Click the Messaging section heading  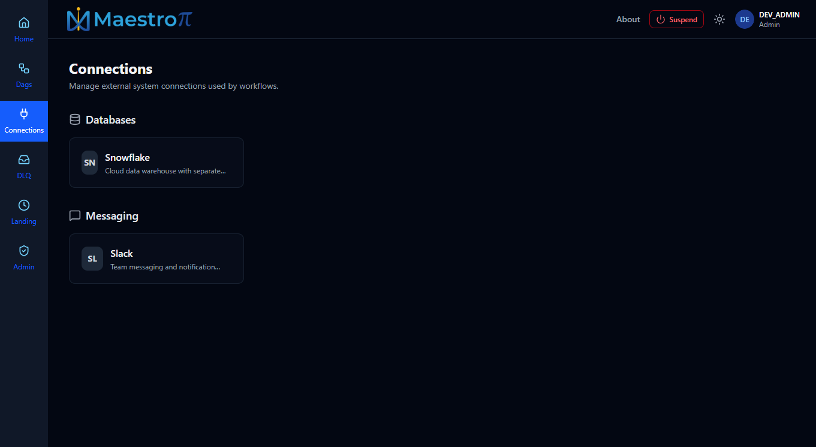click(x=112, y=216)
